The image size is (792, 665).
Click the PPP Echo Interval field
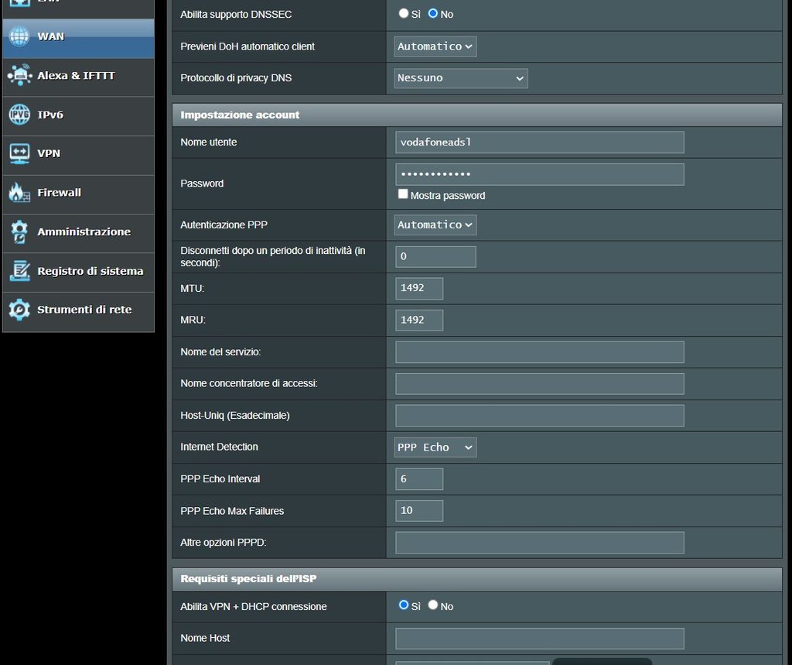pyautogui.click(x=419, y=479)
